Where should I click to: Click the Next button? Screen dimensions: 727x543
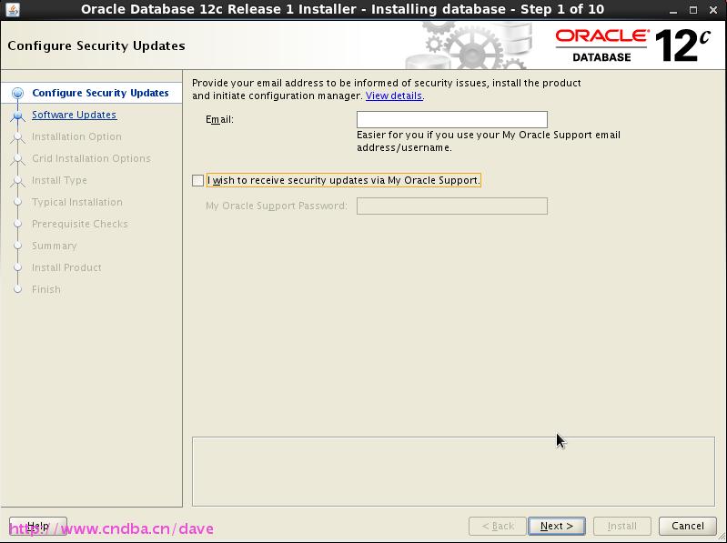coord(556,526)
